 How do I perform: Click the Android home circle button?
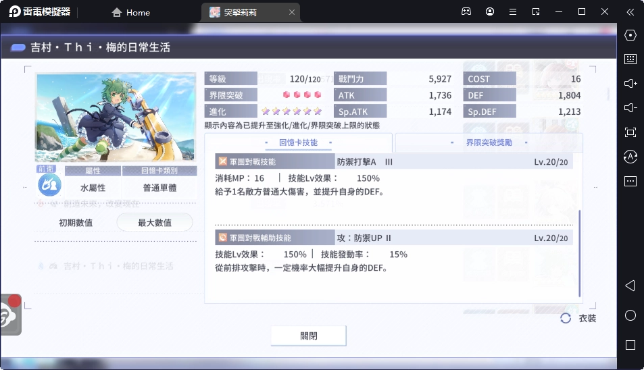[x=630, y=315]
